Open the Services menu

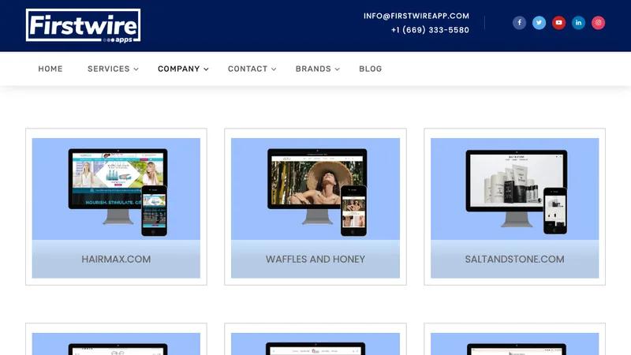109,69
